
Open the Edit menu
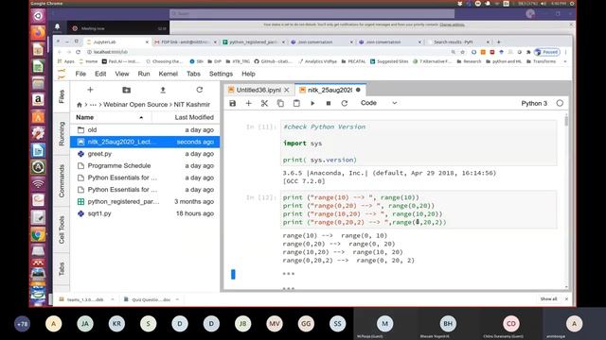pos(100,74)
